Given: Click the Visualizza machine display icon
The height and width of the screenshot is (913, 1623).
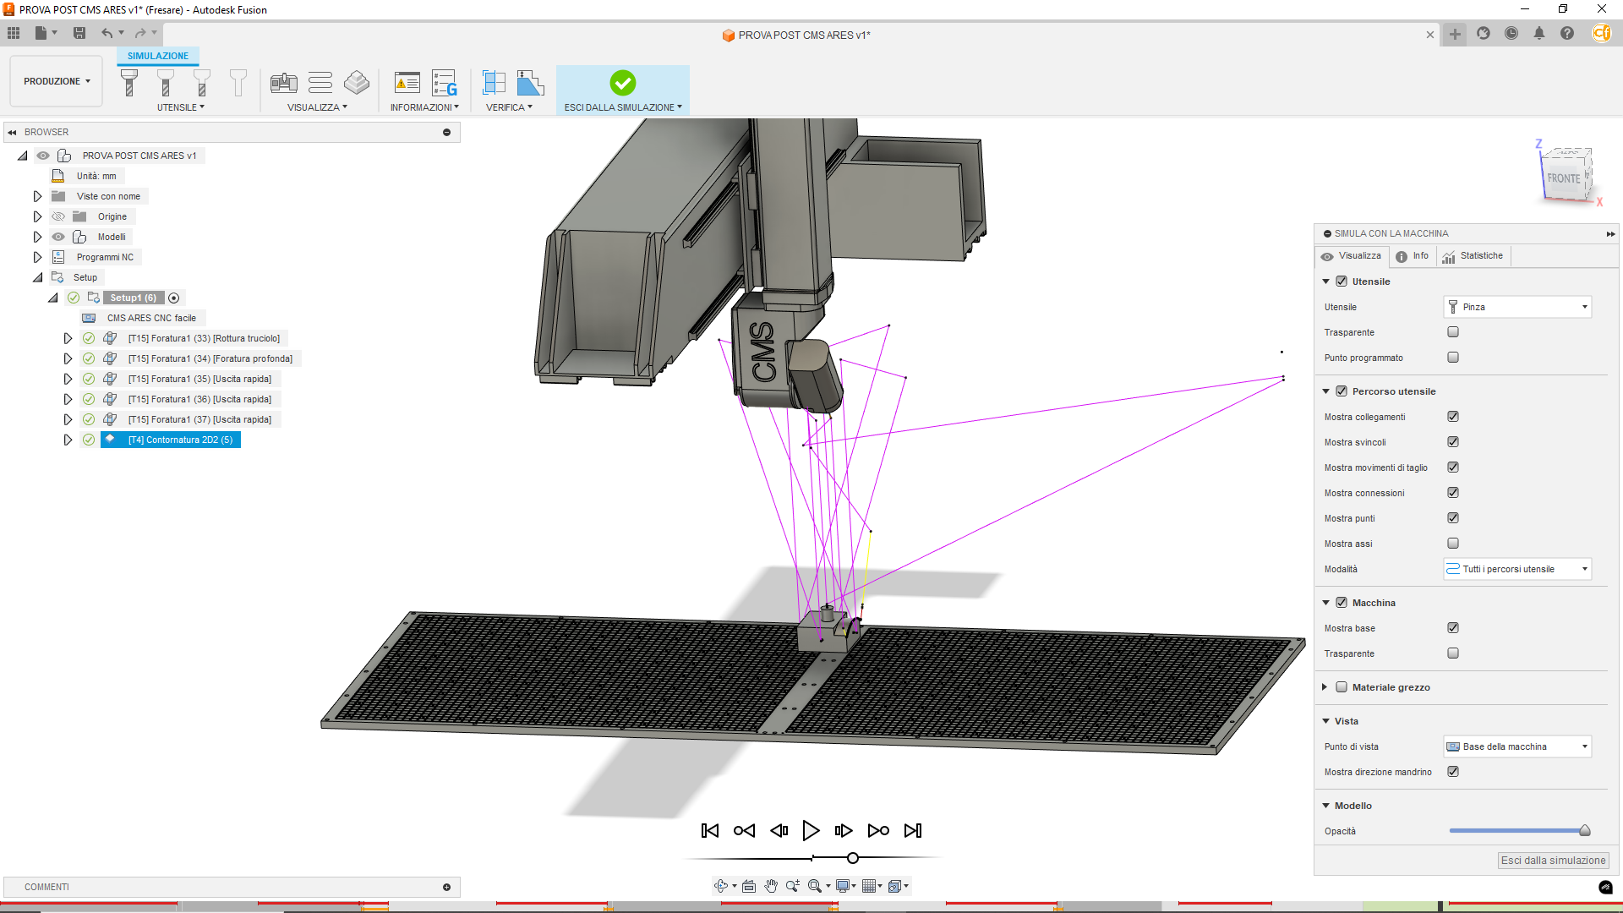Looking at the screenshot, I should [284, 84].
